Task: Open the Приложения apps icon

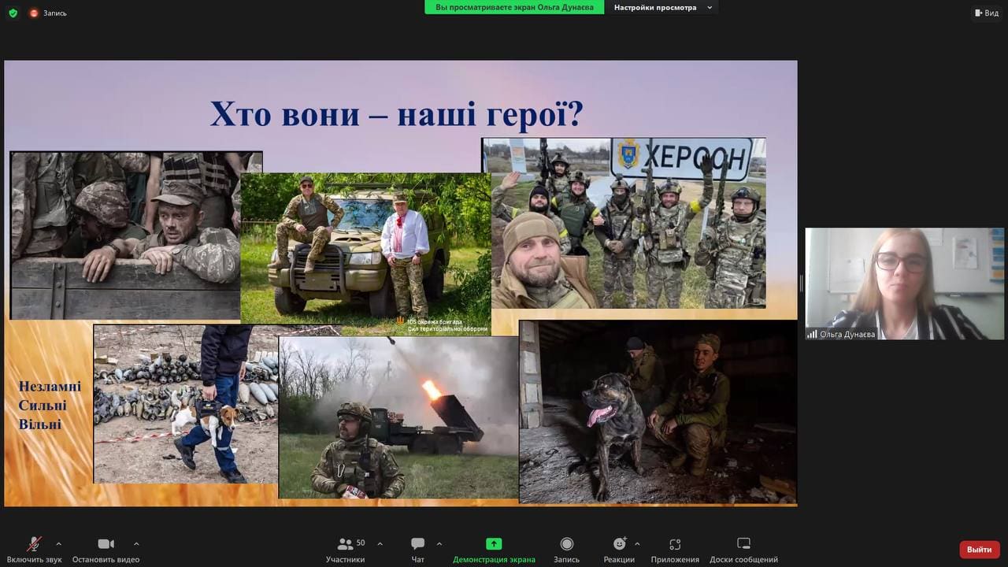Action: coord(675,544)
